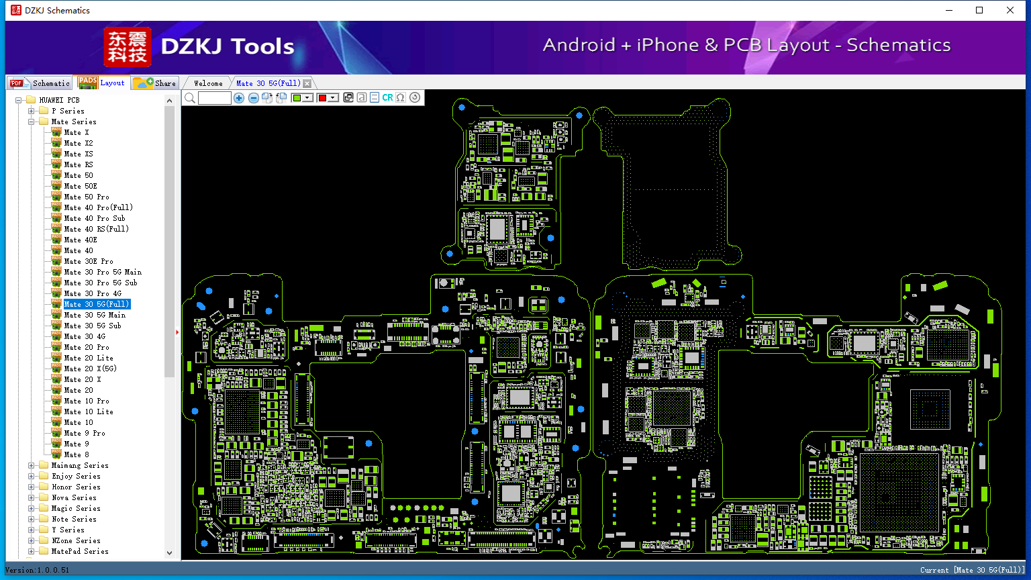Image resolution: width=1031 pixels, height=580 pixels.
Task: Select Mate RS in the tree
Action: pos(79,164)
